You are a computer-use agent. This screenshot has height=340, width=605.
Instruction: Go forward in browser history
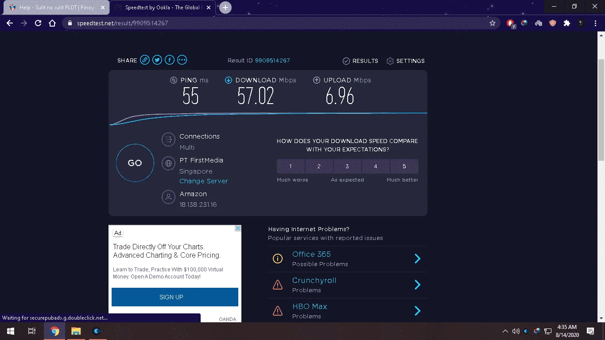point(24,23)
